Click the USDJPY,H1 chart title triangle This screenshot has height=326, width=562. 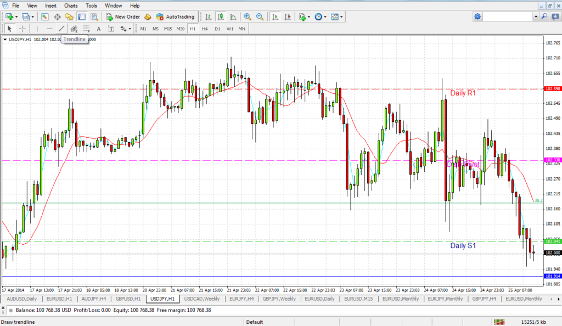[5, 40]
